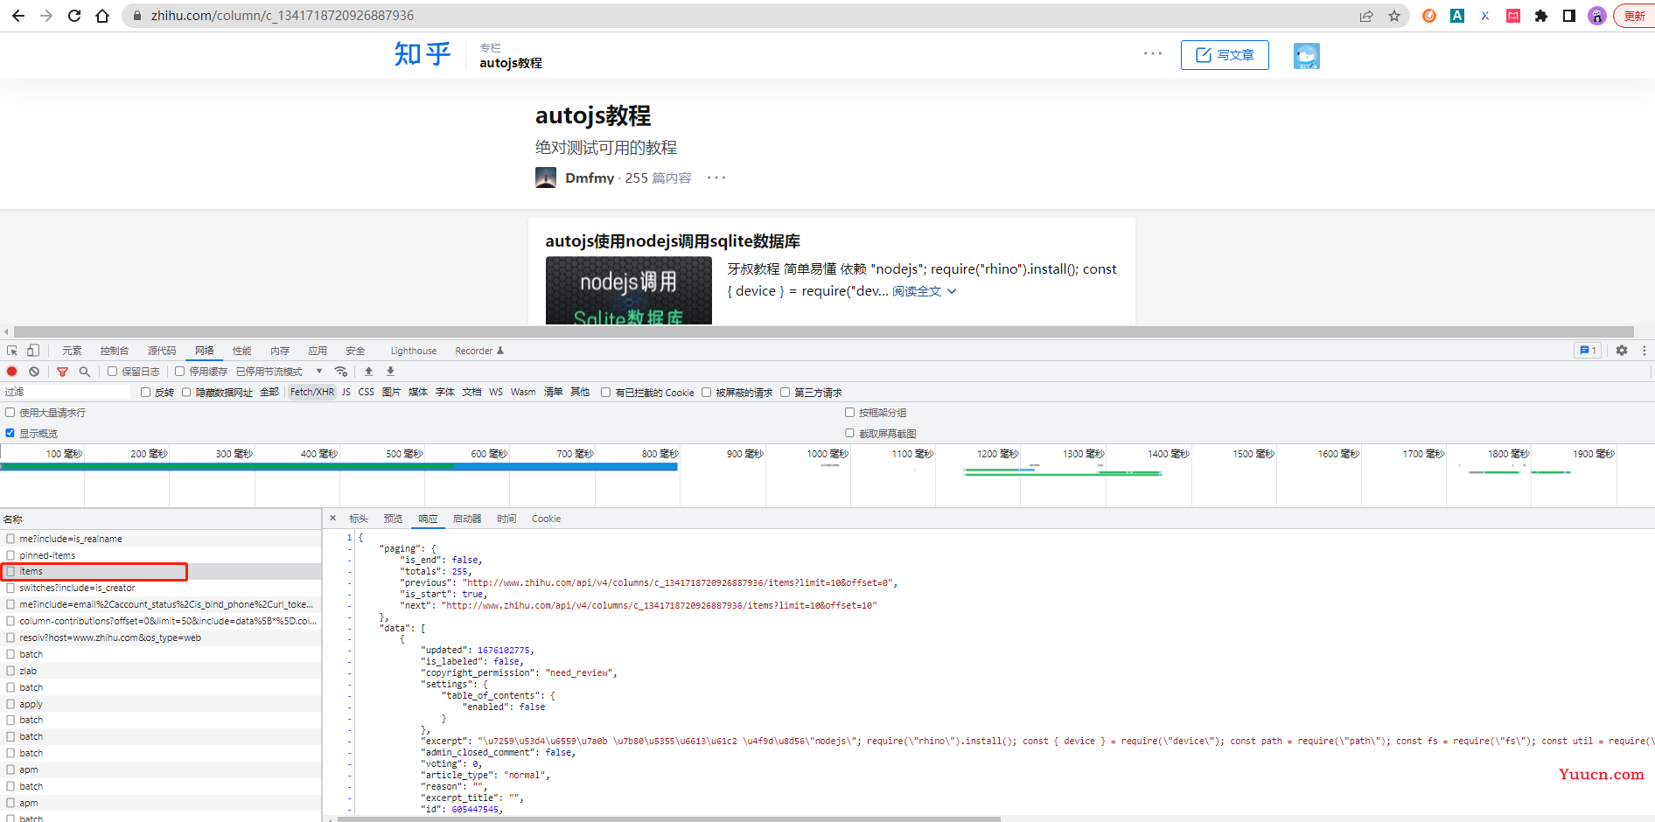Open the browser home page icon
Viewport: 1655px width, 822px height.
[102, 16]
